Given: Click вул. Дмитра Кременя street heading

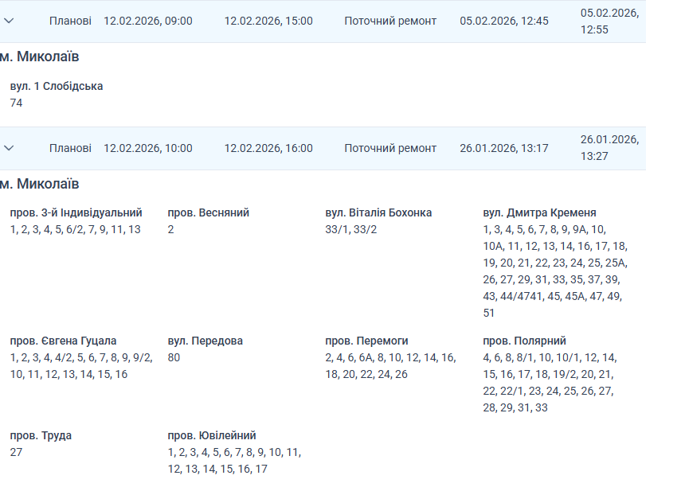Looking at the screenshot, I should pos(539,212).
